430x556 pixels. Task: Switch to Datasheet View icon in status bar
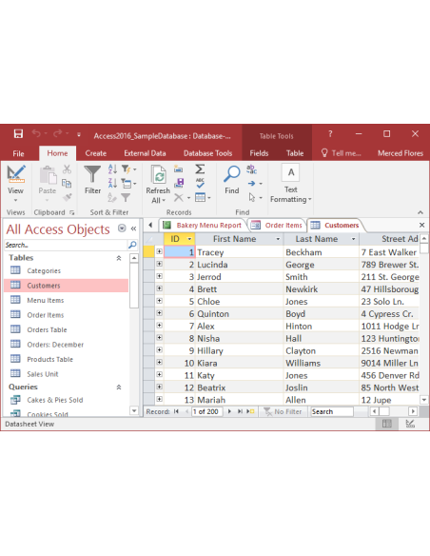387,424
